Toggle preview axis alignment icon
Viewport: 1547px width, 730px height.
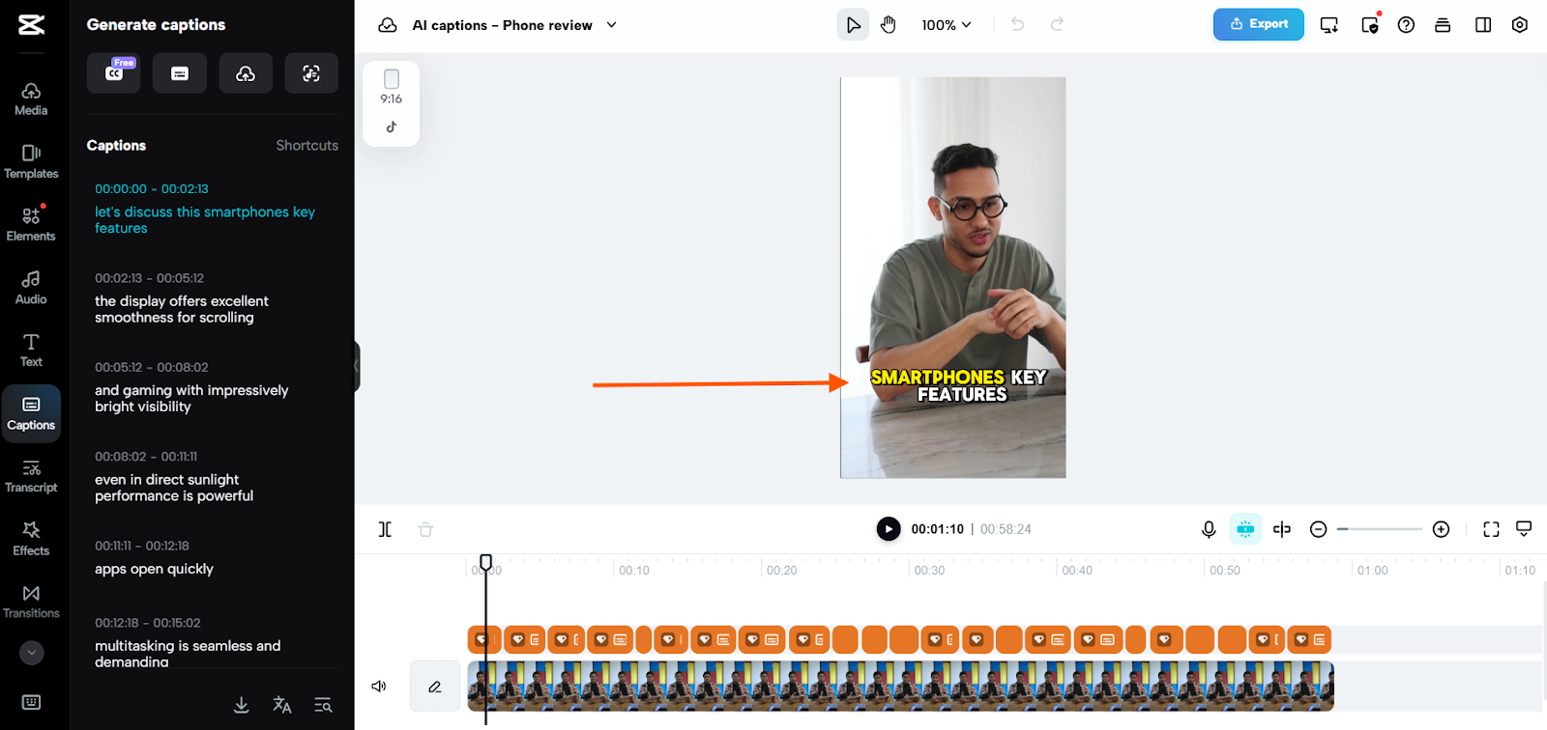1282,529
